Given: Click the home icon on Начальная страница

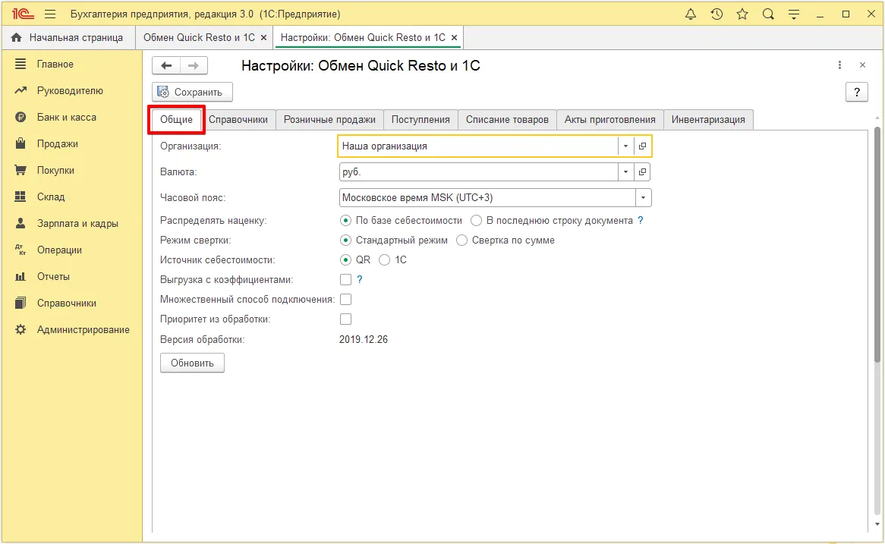Looking at the screenshot, I should (x=17, y=37).
